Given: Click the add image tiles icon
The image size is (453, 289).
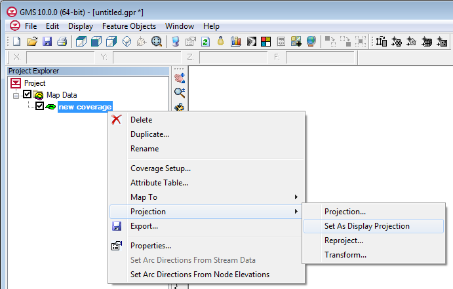Looking at the screenshot, I should click(x=296, y=41).
